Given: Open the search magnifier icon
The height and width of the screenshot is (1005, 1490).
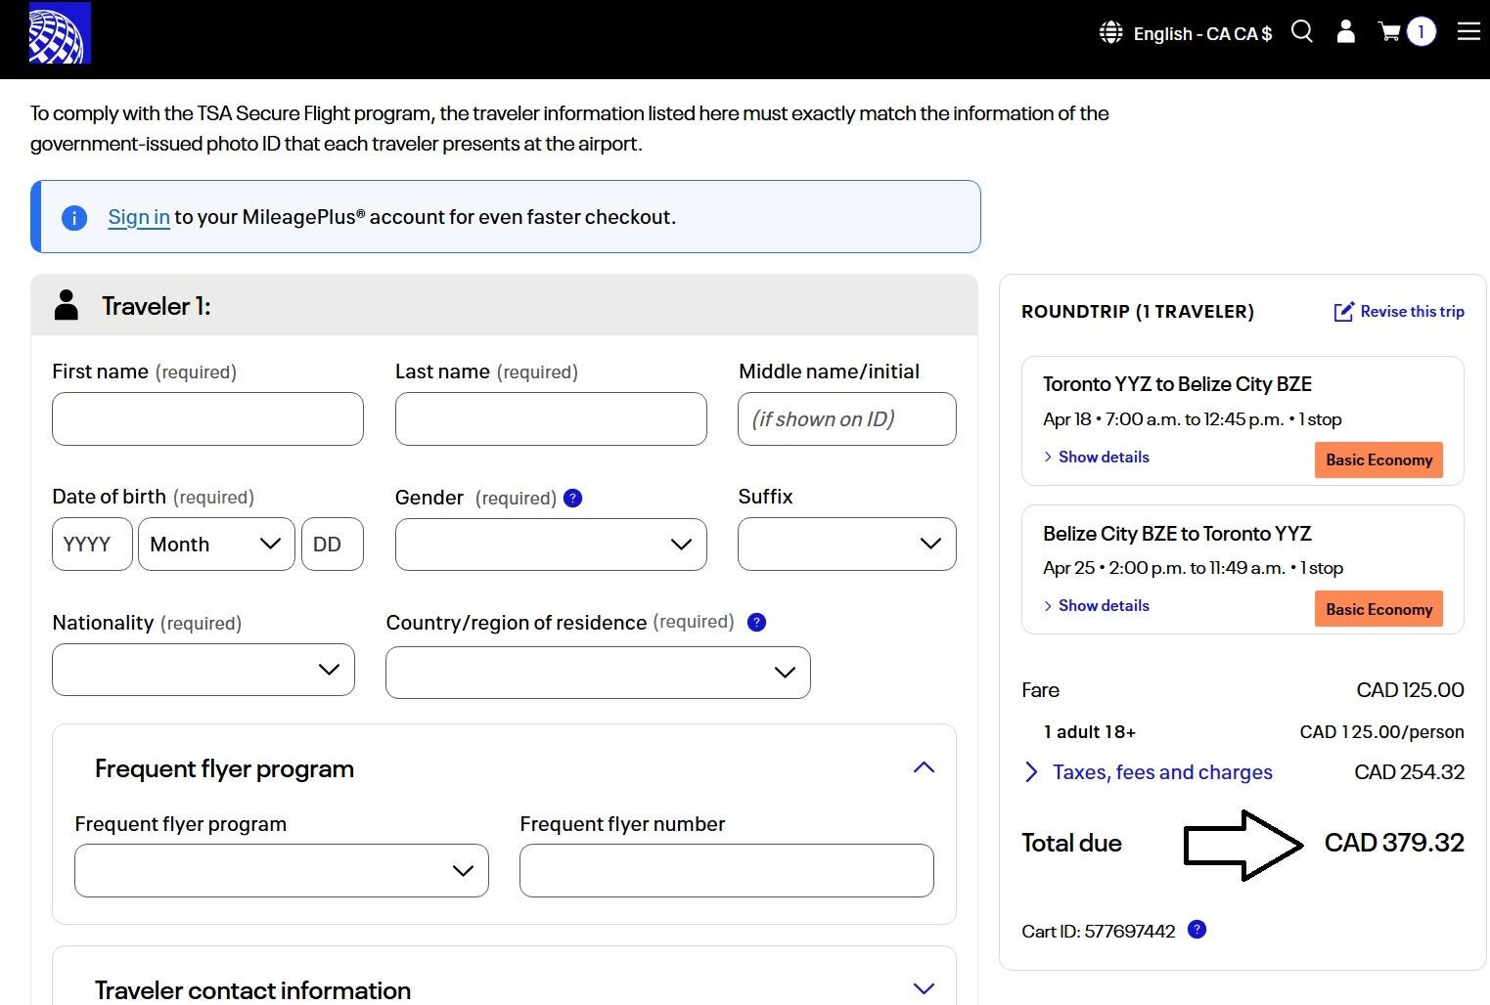Looking at the screenshot, I should coord(1301,32).
